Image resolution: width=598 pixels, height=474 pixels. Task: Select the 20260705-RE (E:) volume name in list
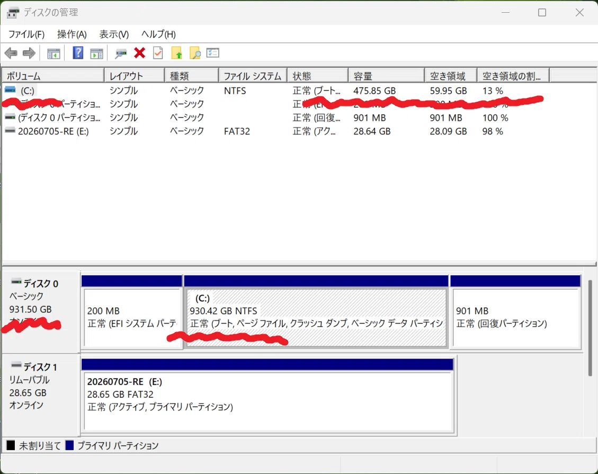[53, 131]
